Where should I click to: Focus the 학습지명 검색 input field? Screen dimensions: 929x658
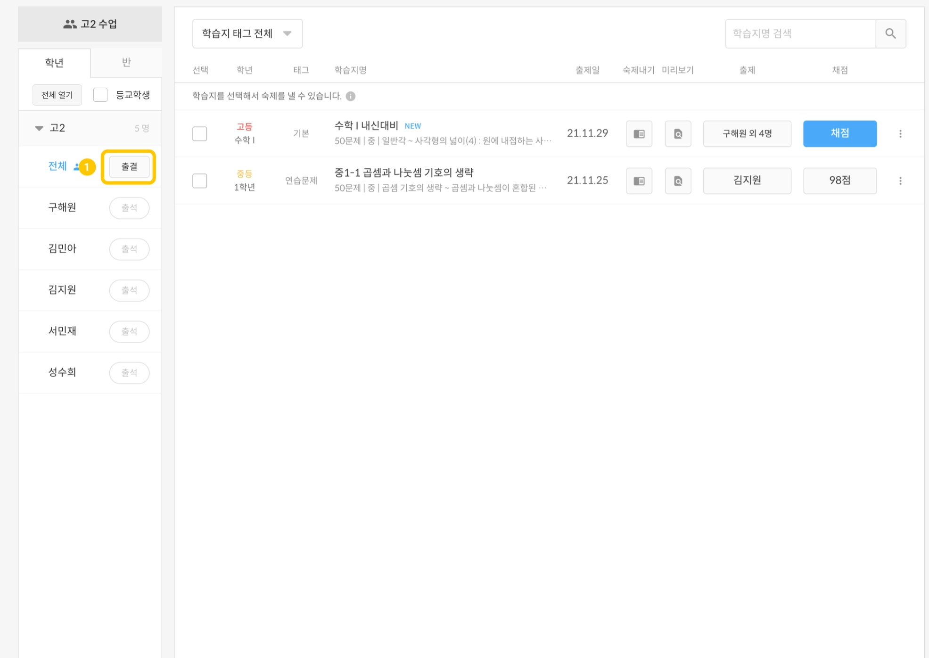click(800, 33)
